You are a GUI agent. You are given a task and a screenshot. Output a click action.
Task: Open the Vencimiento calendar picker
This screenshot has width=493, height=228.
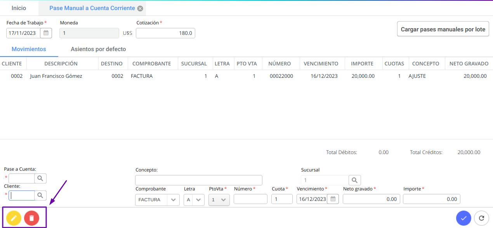point(333,199)
